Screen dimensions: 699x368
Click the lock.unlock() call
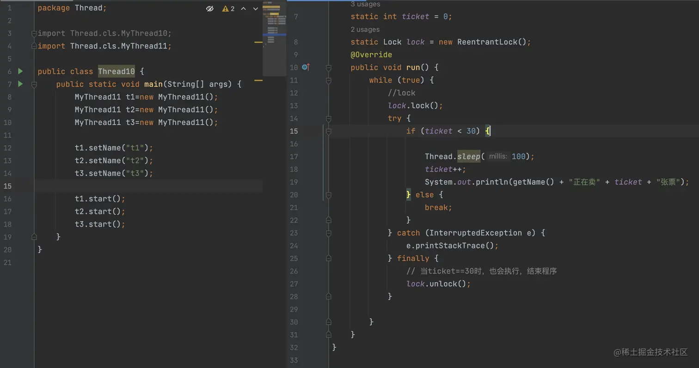pos(438,284)
